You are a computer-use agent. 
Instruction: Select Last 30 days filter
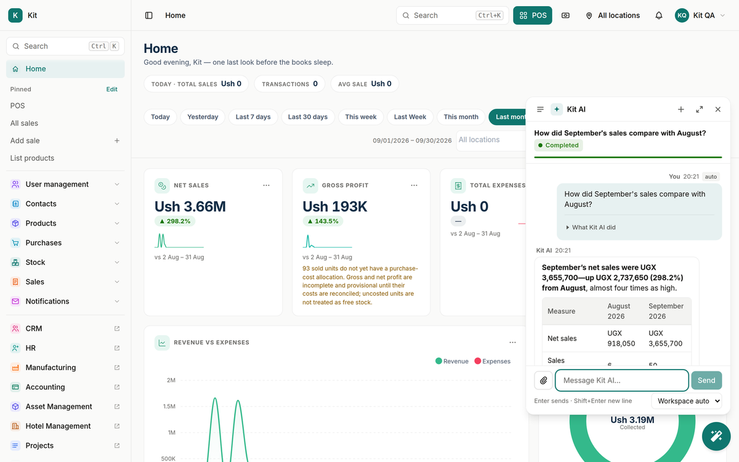(x=308, y=117)
